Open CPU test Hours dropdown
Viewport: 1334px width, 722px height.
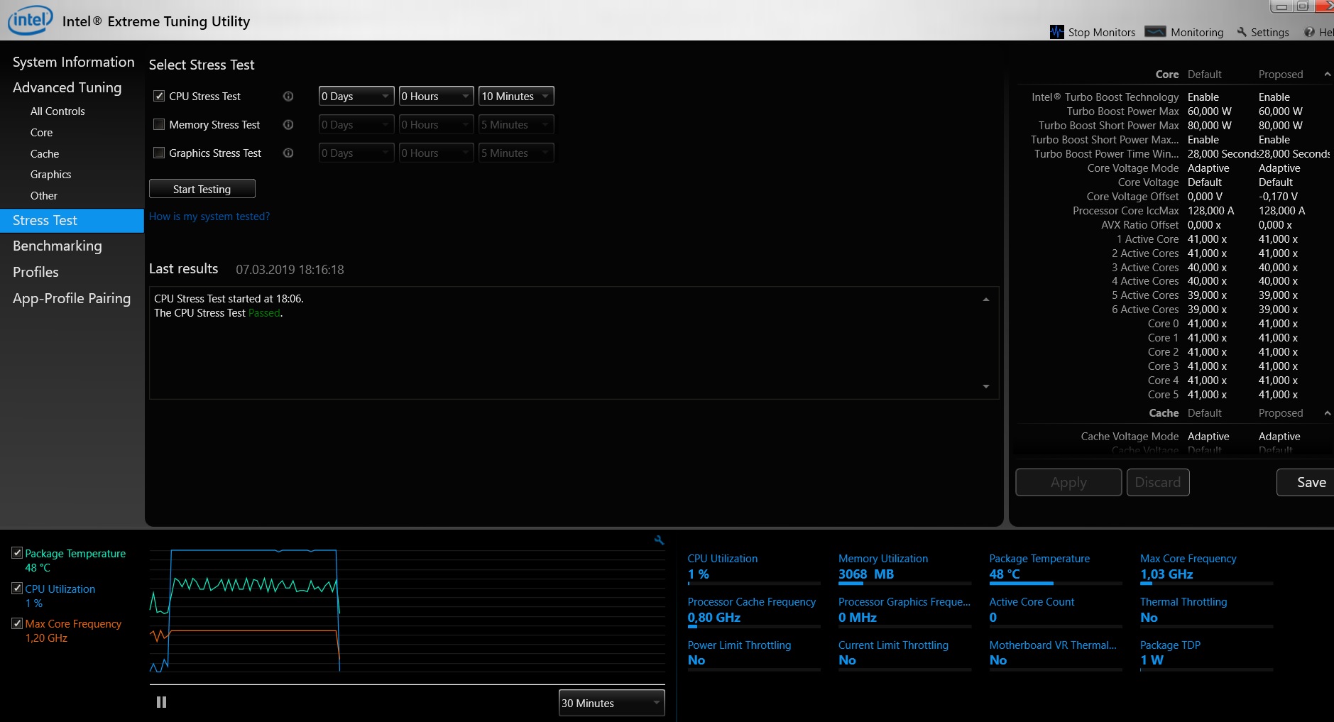click(x=436, y=96)
